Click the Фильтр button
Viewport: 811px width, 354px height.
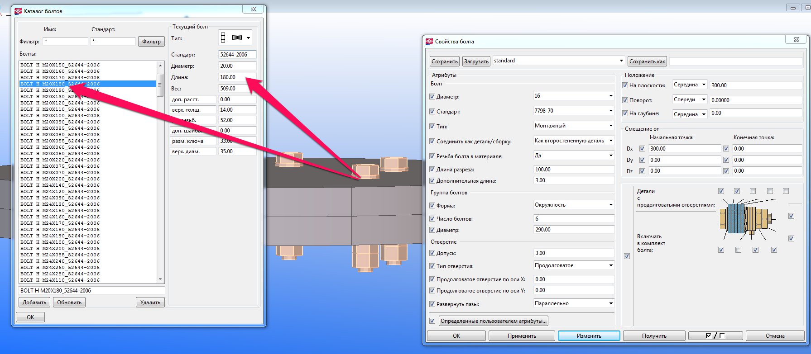click(151, 42)
